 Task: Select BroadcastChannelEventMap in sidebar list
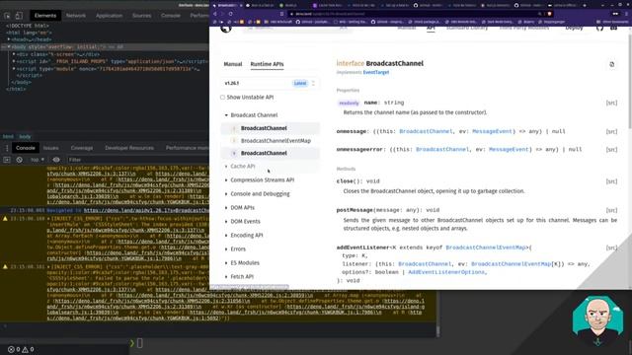pyautogui.click(x=276, y=141)
